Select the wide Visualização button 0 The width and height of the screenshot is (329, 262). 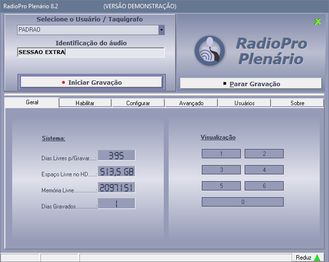[x=243, y=202]
